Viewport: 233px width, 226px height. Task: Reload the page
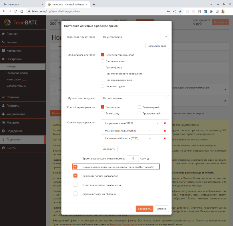click(16, 11)
